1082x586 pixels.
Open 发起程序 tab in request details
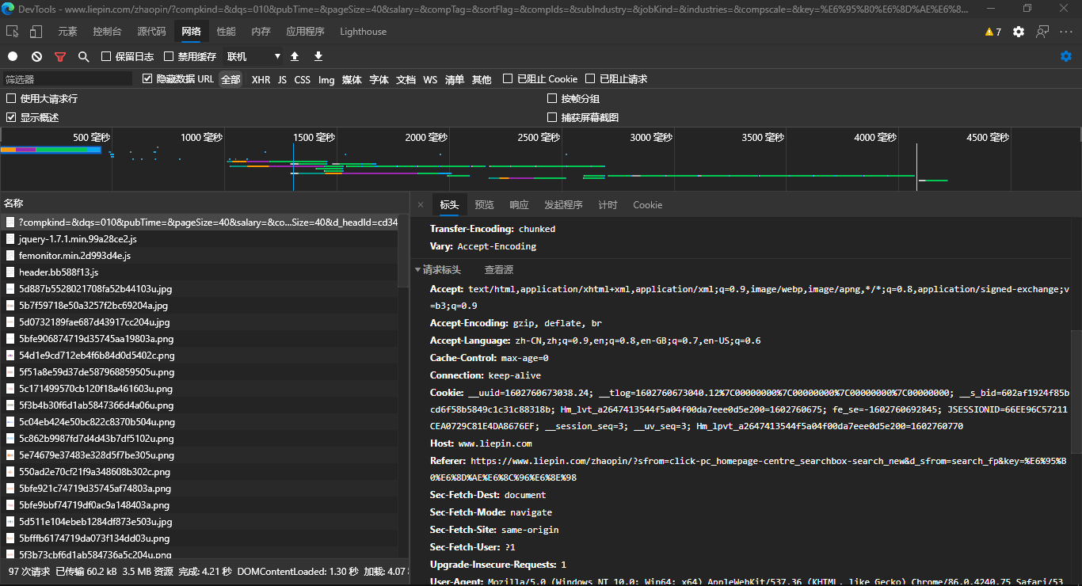563,204
